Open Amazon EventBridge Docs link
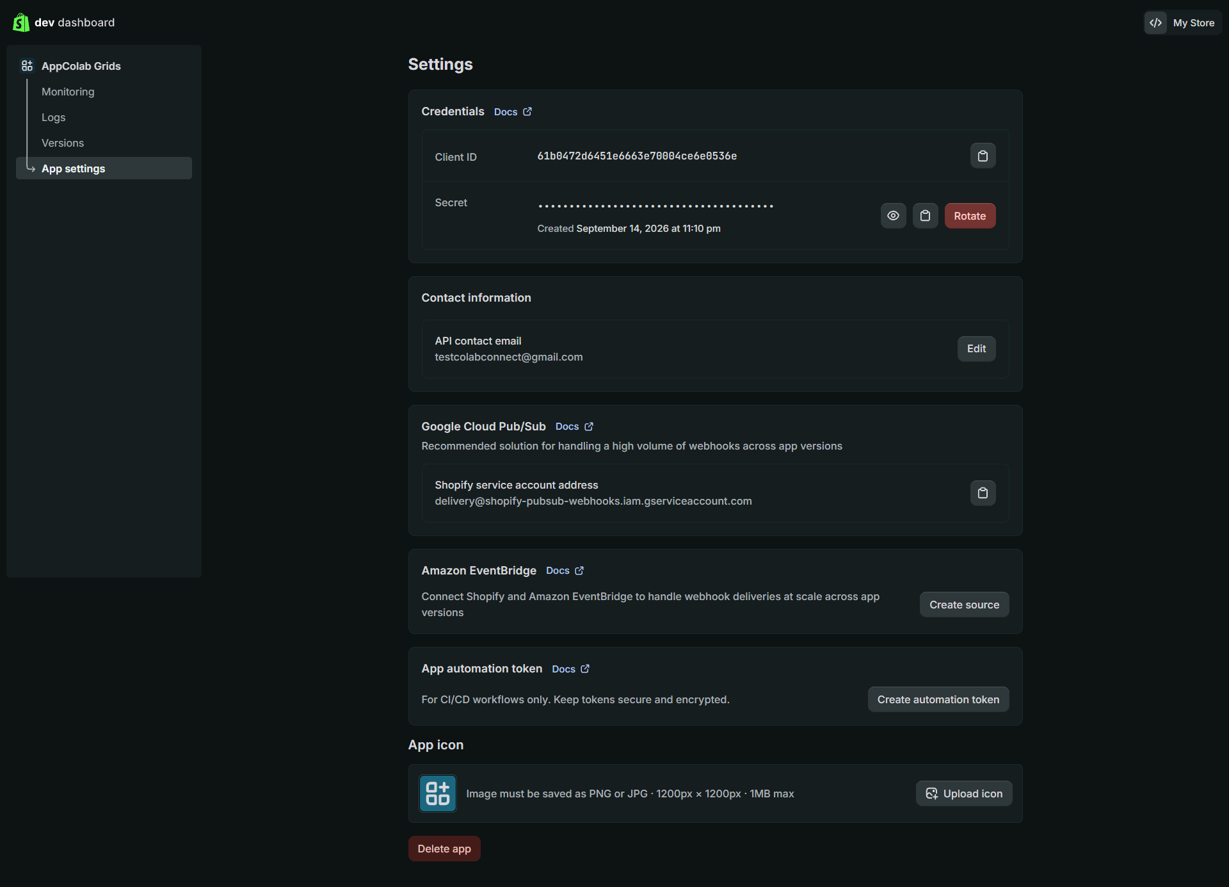This screenshot has width=1229, height=887. point(558,571)
